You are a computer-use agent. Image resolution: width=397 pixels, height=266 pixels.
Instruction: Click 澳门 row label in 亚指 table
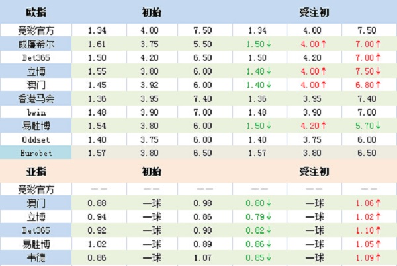click(x=36, y=203)
